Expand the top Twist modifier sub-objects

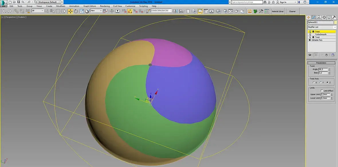[313, 32]
